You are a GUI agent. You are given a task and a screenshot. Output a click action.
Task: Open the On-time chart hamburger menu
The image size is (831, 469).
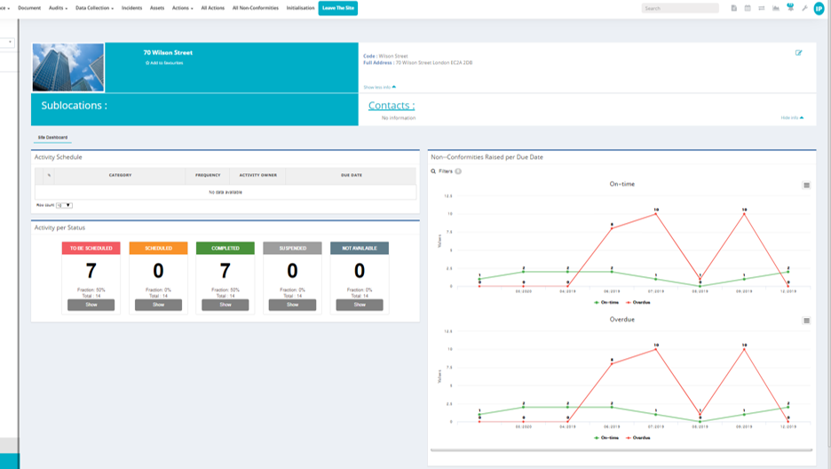point(806,186)
